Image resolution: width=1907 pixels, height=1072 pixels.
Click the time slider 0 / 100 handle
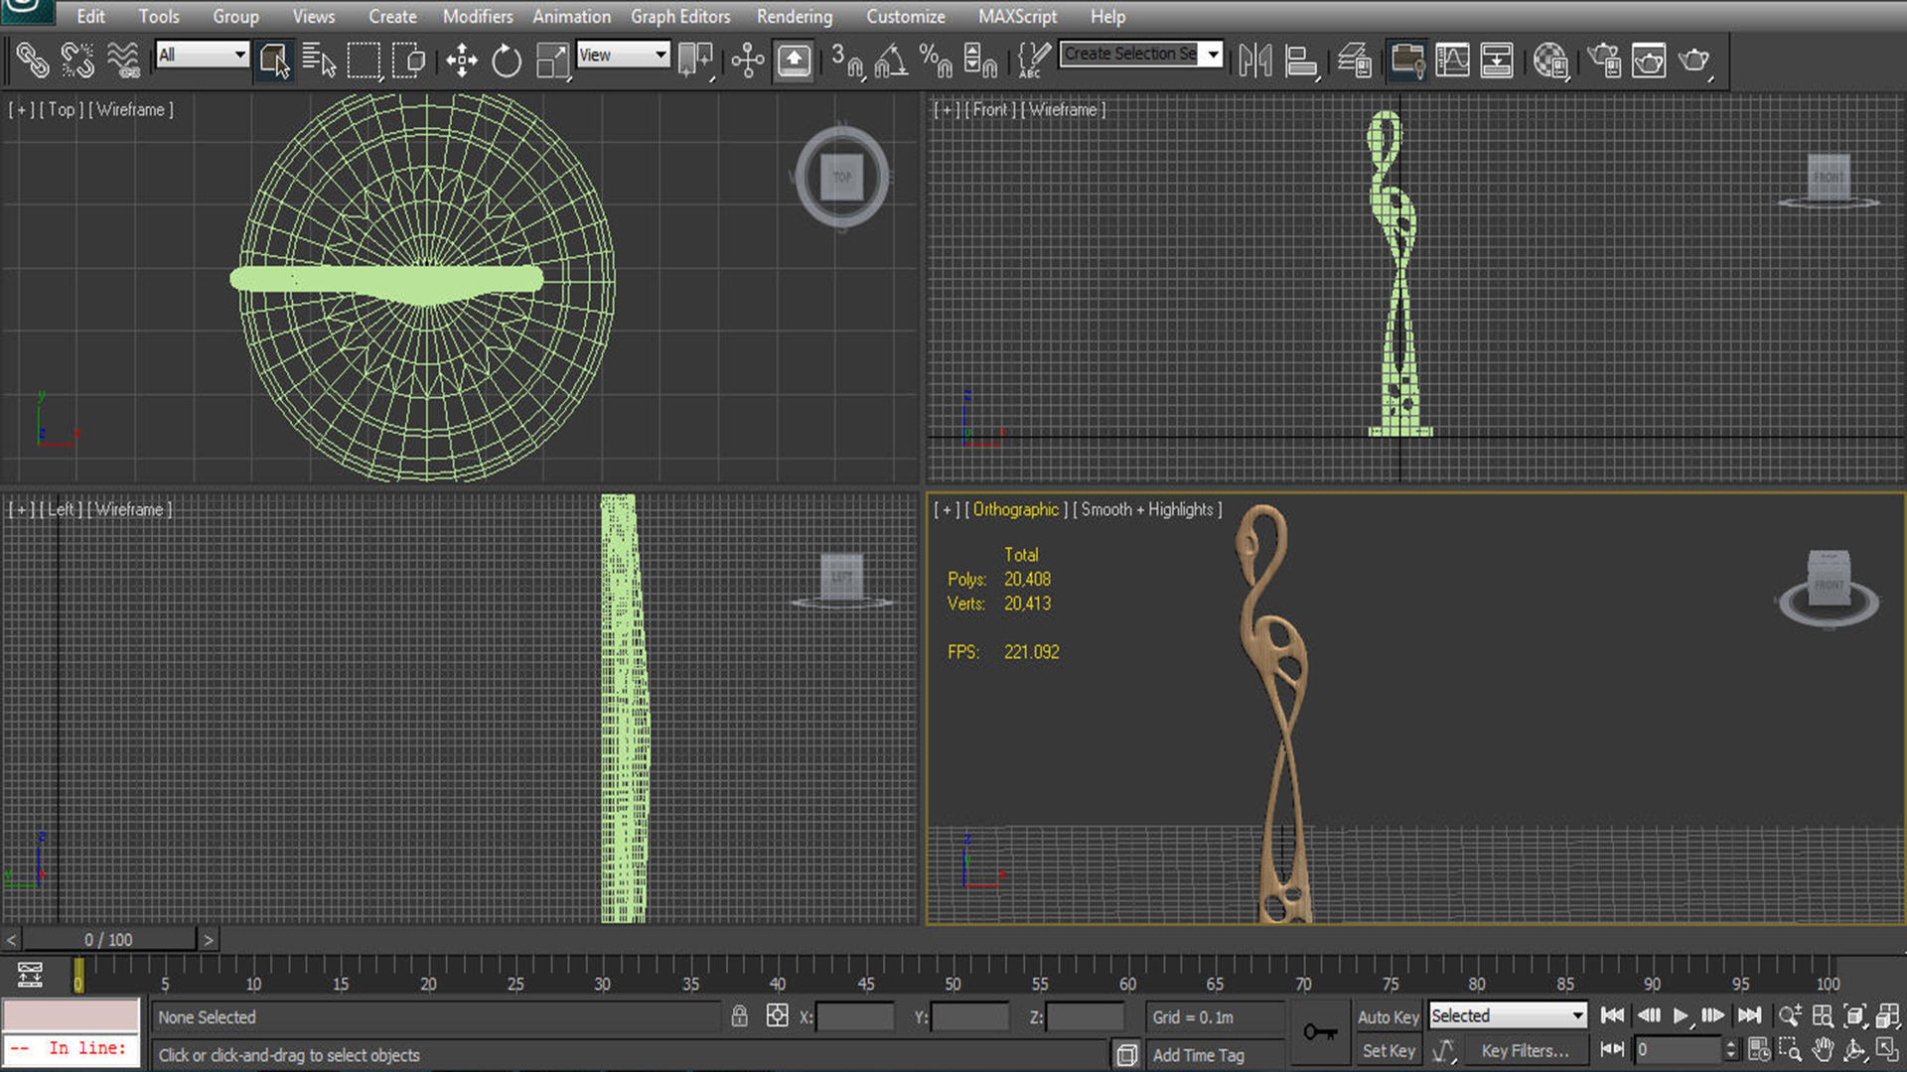[x=108, y=939]
